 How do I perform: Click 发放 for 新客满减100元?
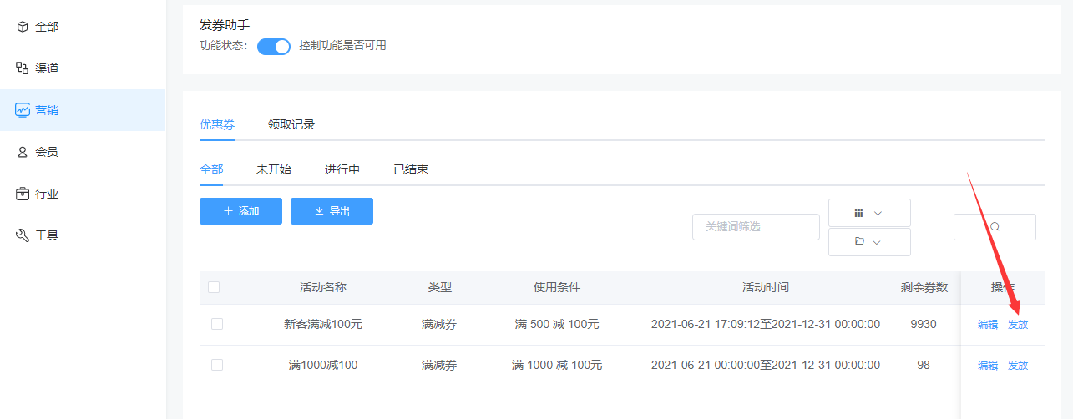coord(1018,325)
